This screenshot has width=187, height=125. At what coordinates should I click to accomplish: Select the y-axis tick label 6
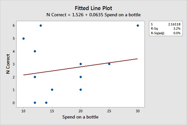click(x=14, y=26)
